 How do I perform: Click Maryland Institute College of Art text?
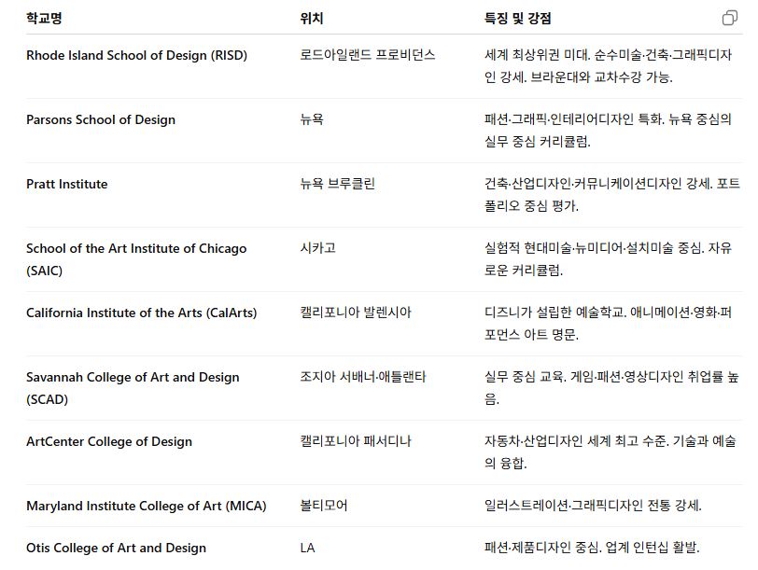pos(146,506)
